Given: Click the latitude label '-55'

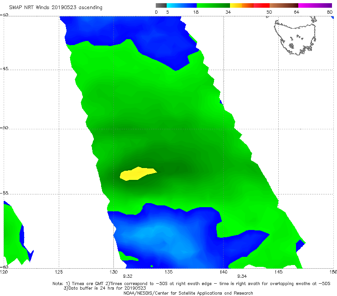Looking at the screenshot, I should 4,193.
